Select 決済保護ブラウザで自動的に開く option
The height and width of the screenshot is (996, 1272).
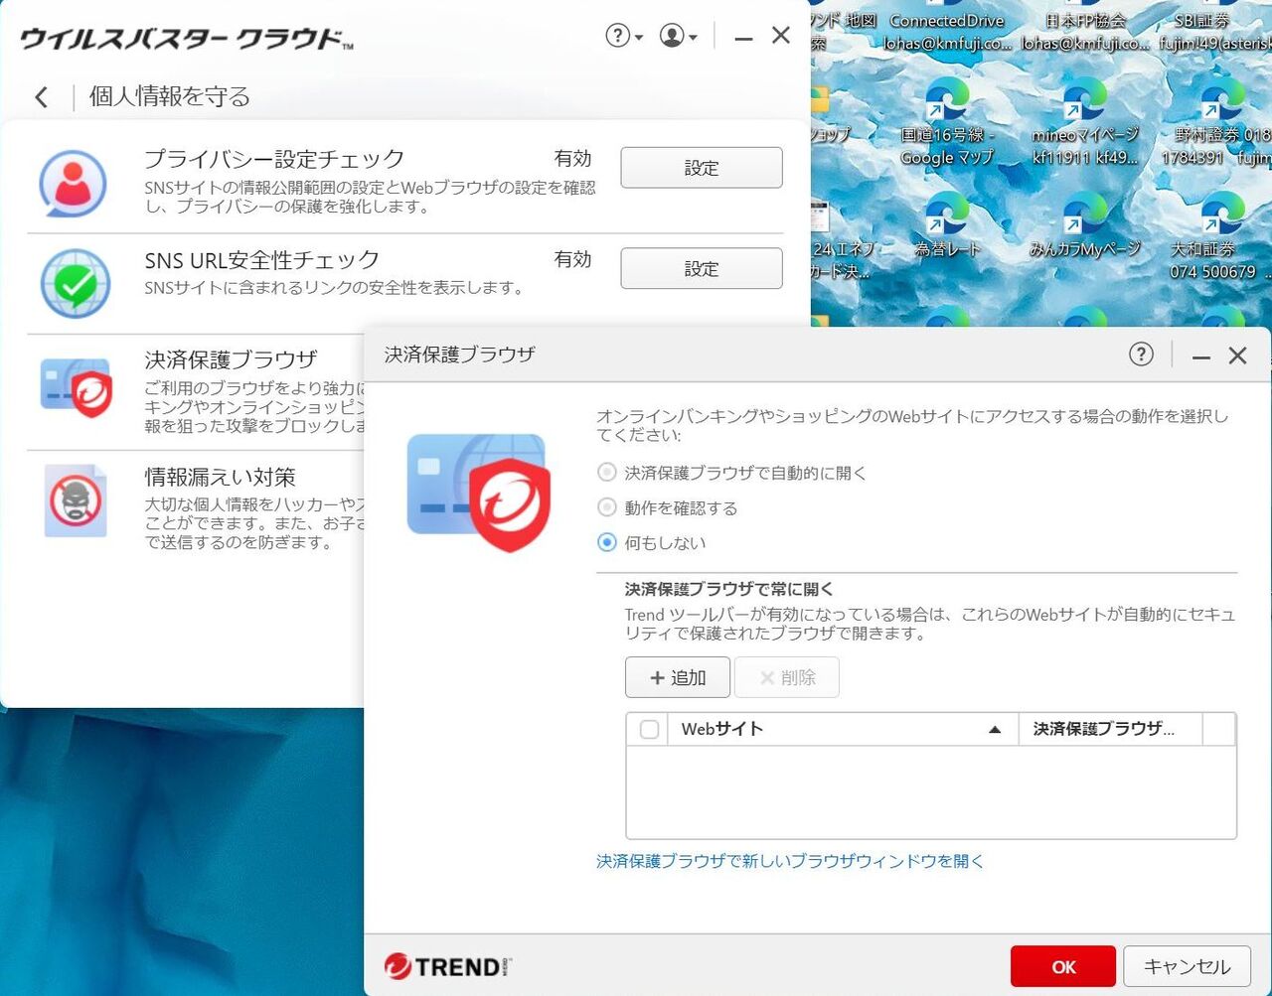pos(732,473)
